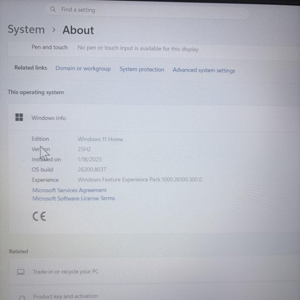Click the CE certification mark

39,216
